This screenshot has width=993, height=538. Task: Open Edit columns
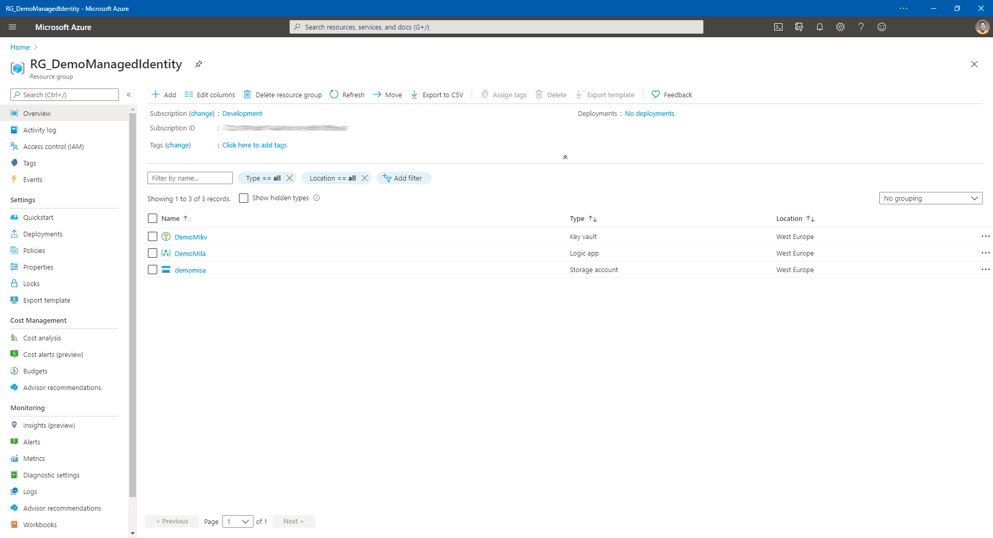210,95
